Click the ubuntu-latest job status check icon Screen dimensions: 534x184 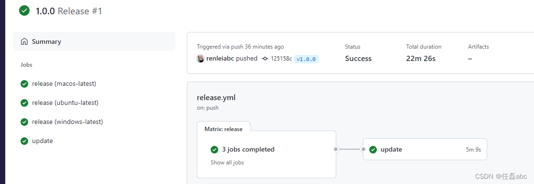[24, 102]
